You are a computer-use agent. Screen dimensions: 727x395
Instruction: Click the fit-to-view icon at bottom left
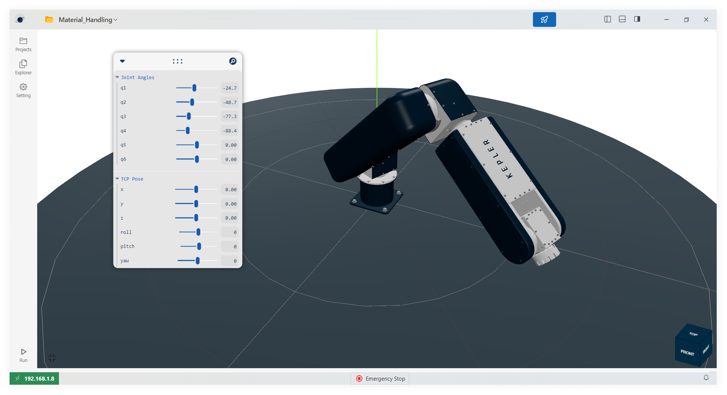pyautogui.click(x=52, y=357)
